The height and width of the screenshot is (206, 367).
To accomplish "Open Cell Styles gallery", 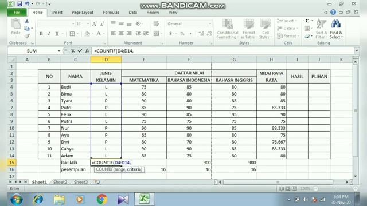I will [265, 29].
